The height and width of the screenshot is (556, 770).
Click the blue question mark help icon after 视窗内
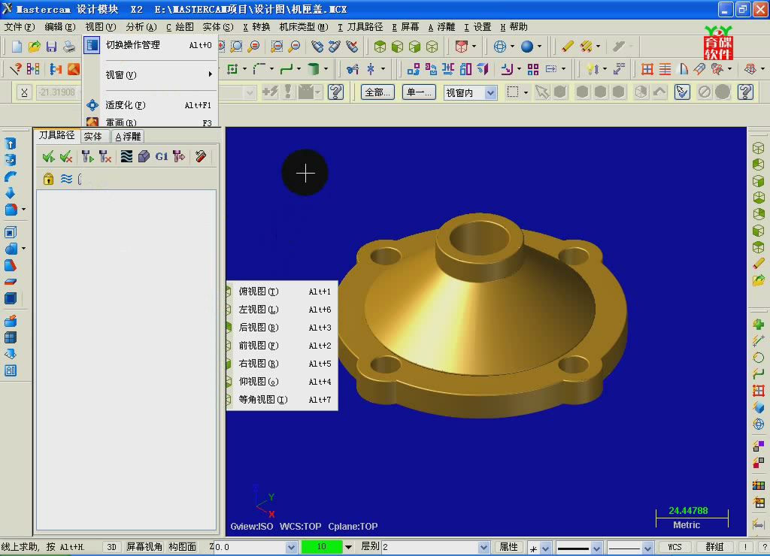(x=745, y=92)
